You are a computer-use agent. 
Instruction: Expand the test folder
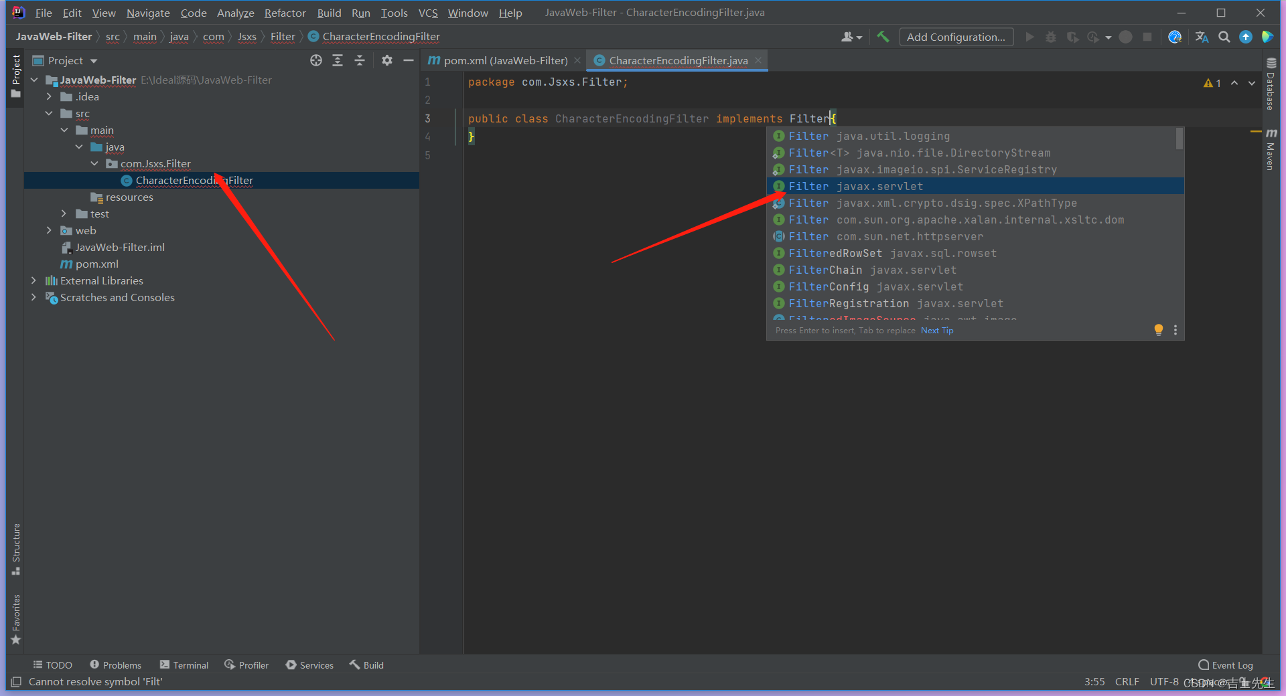coord(64,214)
